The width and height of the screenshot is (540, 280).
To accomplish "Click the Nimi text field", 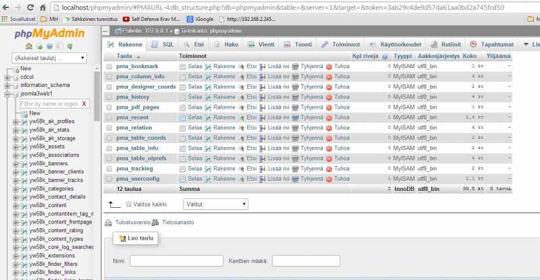I will tap(176, 260).
